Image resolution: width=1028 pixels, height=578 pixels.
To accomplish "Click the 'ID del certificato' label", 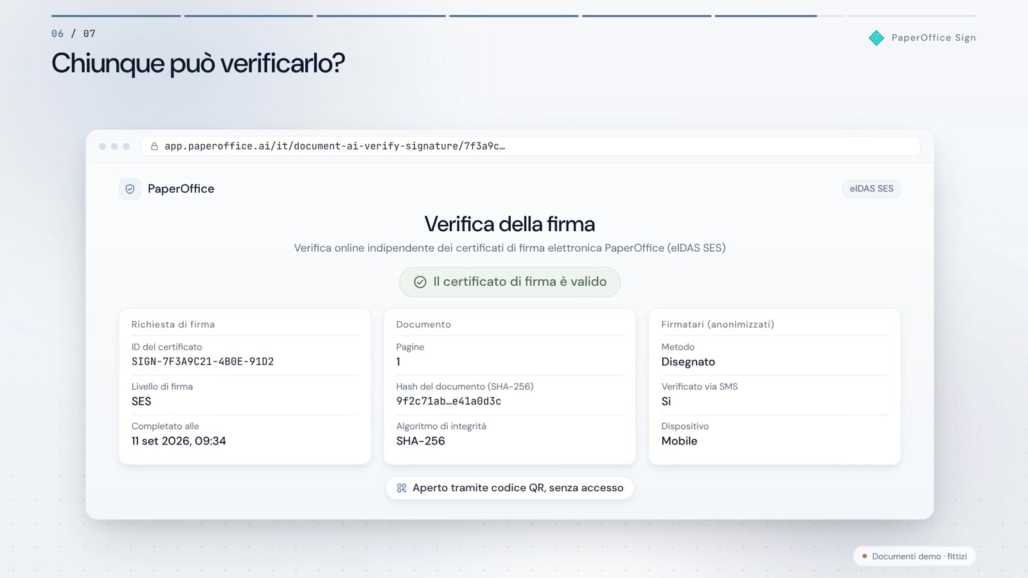I will pyautogui.click(x=167, y=347).
